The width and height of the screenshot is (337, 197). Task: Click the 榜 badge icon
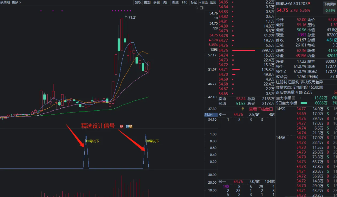pos(131,127)
